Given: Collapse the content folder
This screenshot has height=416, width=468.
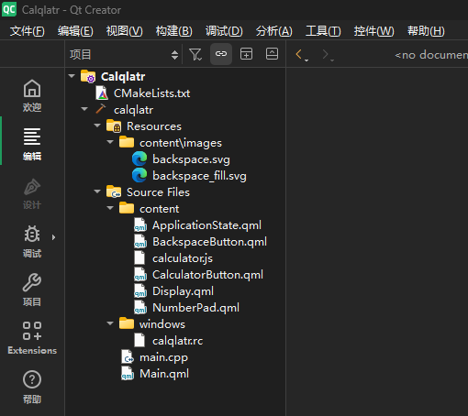Looking at the screenshot, I should pyautogui.click(x=110, y=208).
